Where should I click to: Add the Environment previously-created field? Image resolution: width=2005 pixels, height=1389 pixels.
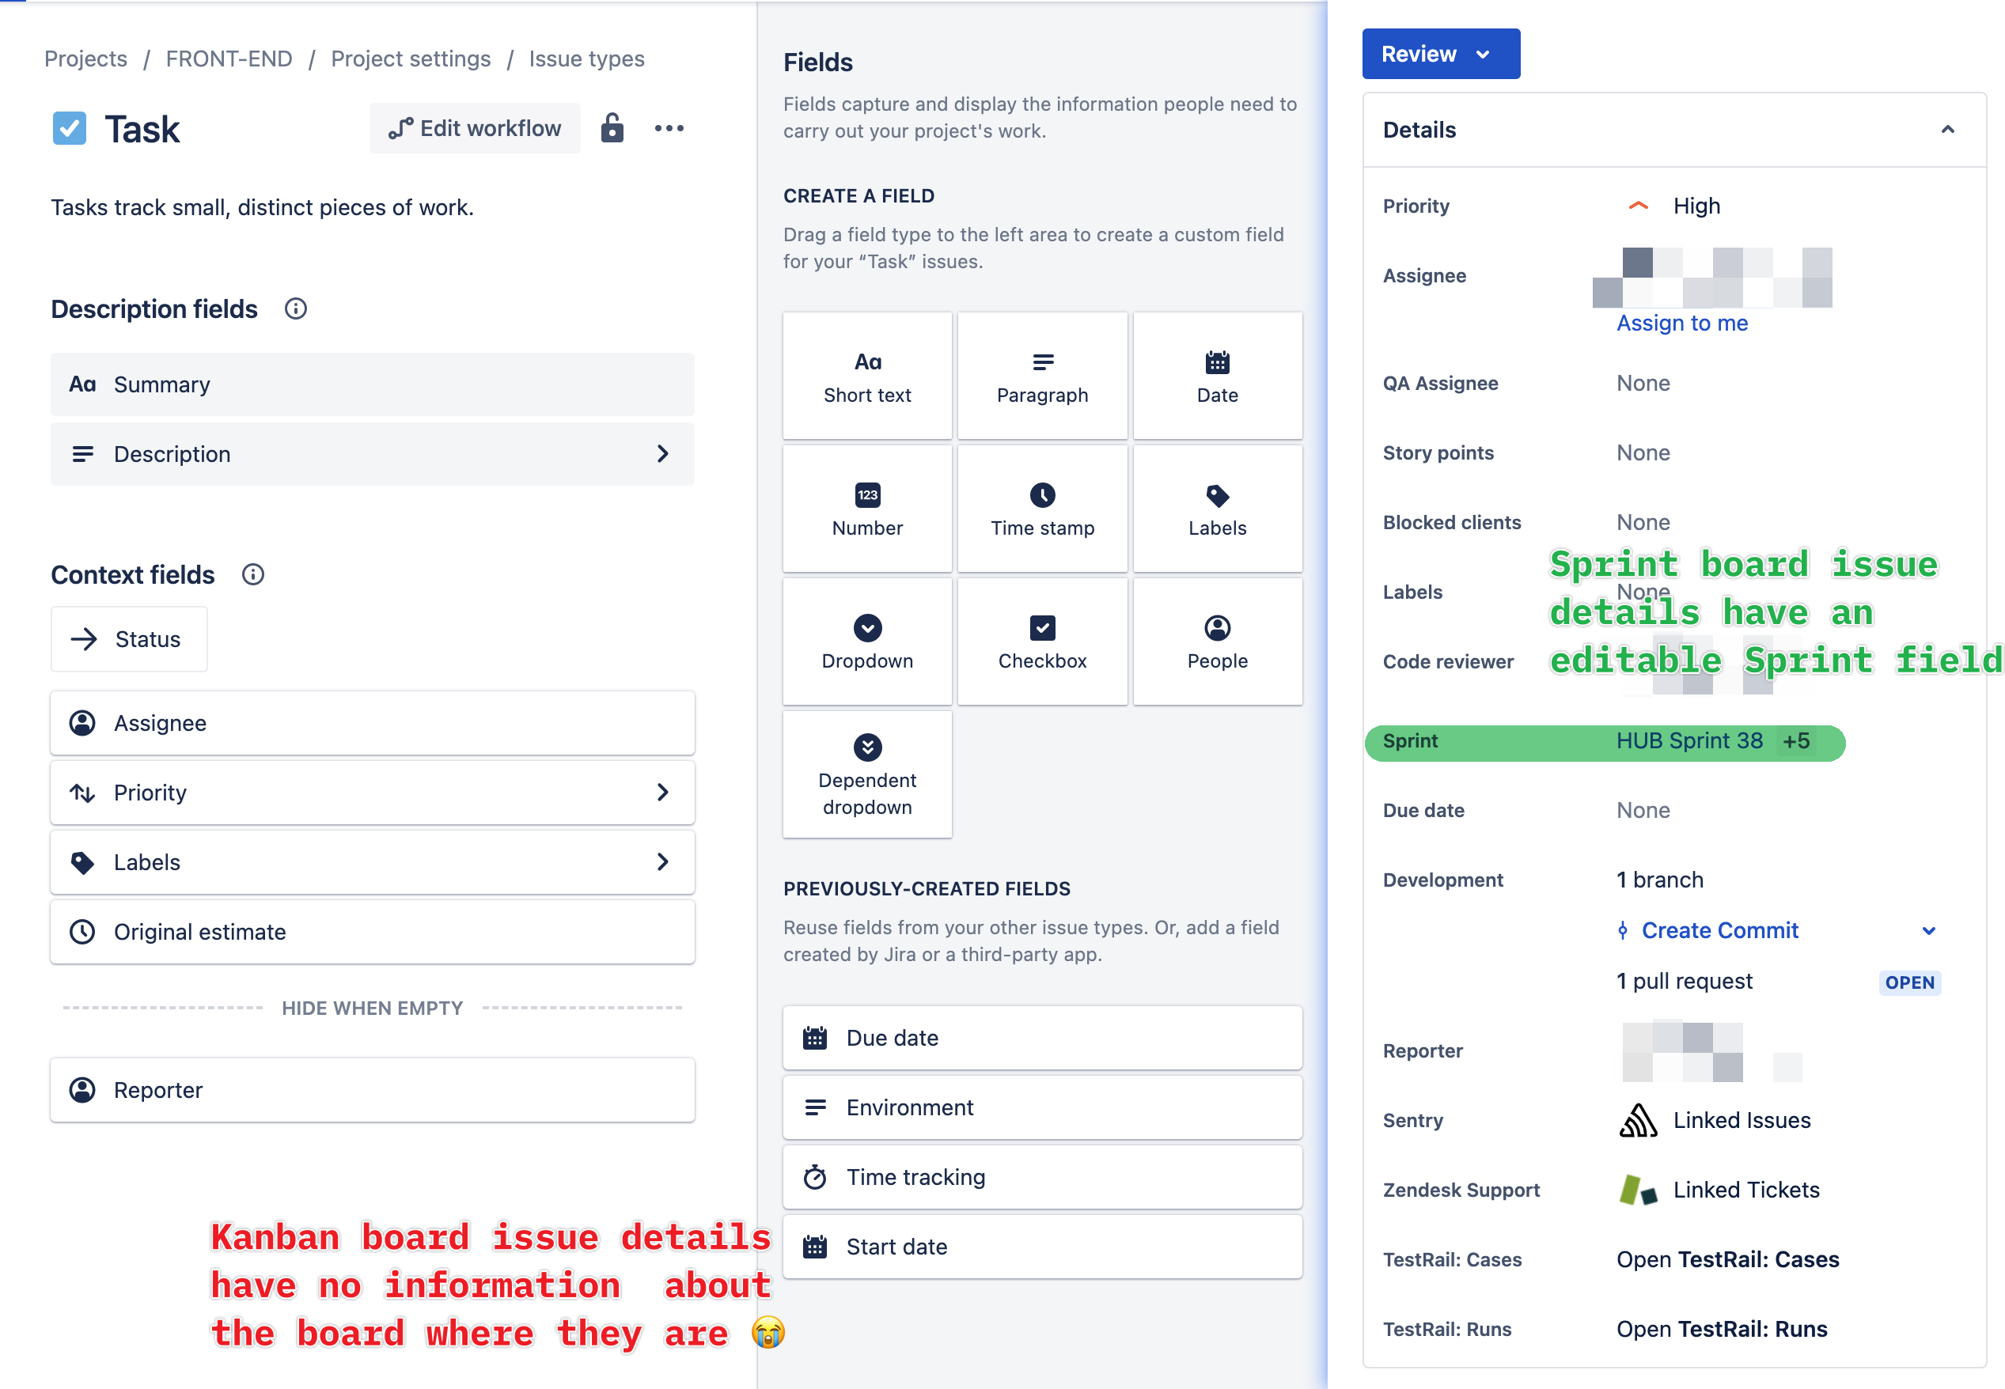click(1042, 1108)
